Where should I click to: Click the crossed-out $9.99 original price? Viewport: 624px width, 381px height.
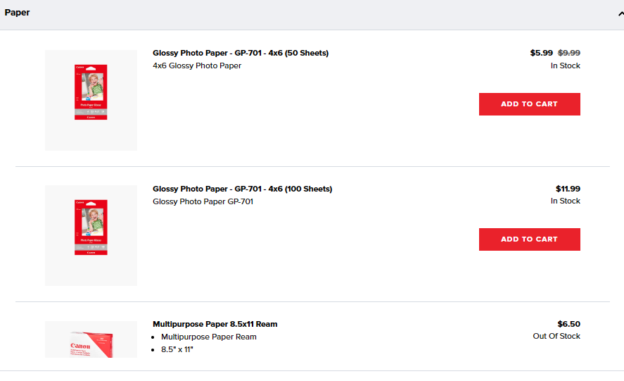(569, 53)
